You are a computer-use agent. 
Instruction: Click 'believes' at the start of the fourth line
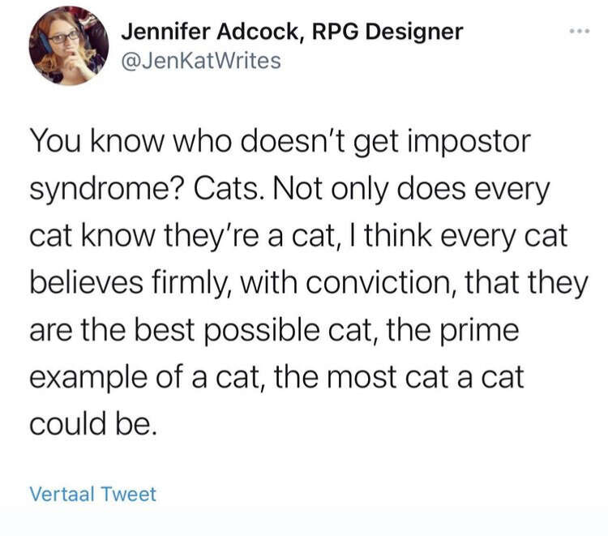(x=86, y=282)
